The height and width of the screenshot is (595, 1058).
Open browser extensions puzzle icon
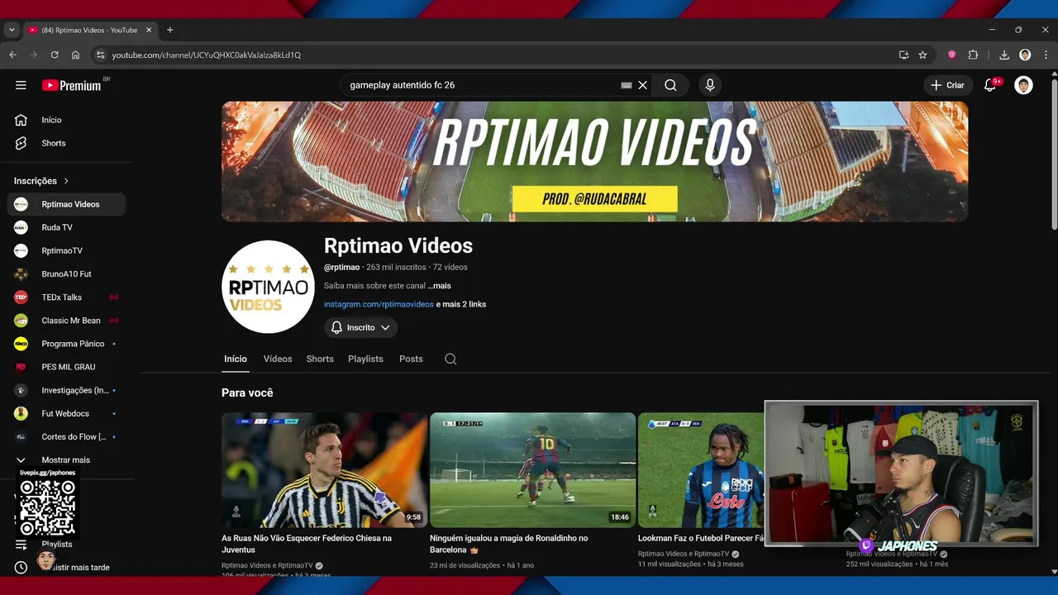(973, 55)
